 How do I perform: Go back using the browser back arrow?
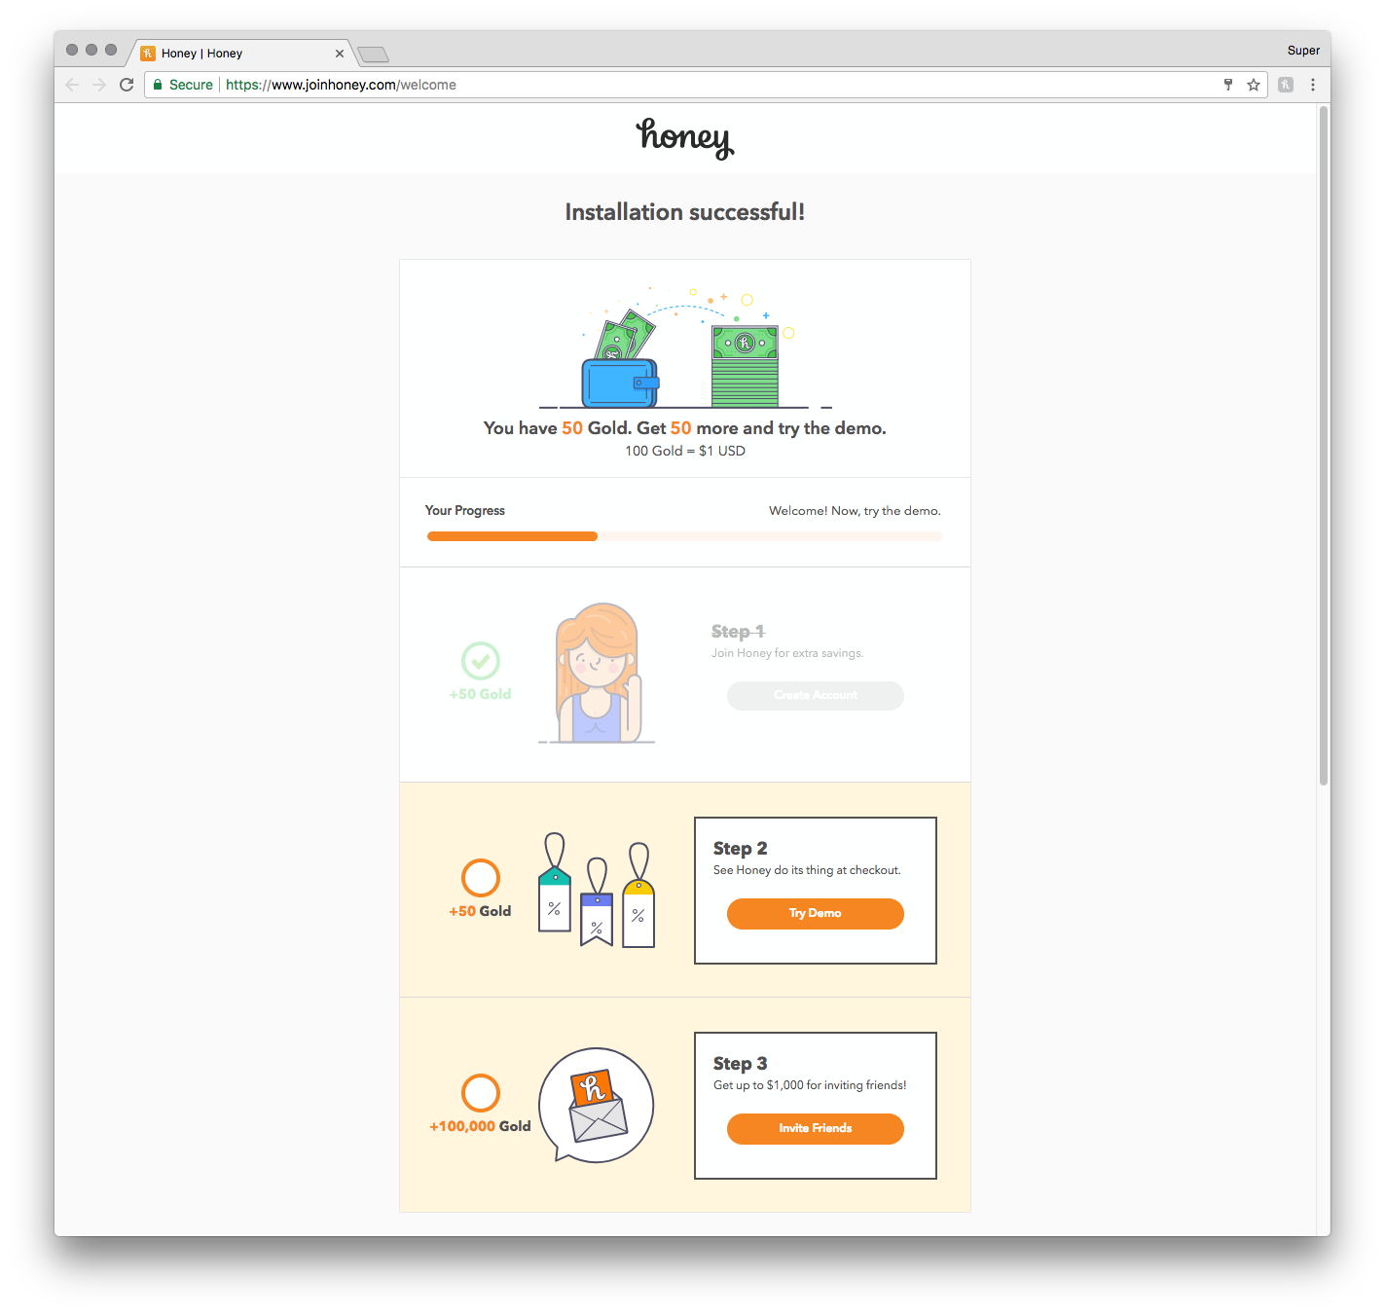click(x=72, y=85)
